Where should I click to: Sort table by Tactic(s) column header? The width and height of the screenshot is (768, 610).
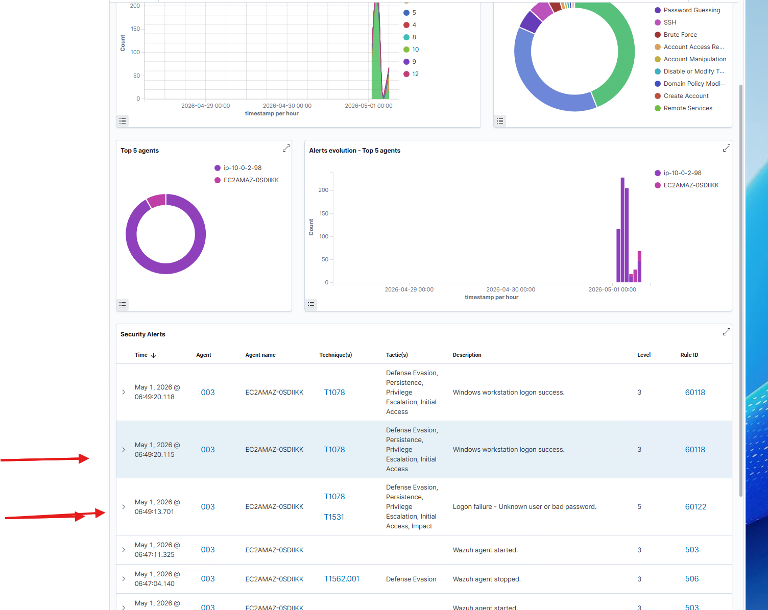click(397, 355)
